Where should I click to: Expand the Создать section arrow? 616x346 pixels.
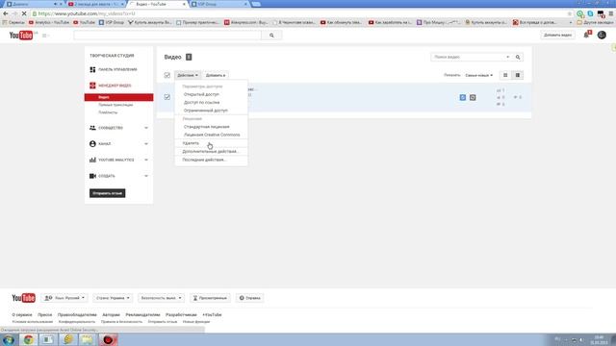pyautogui.click(x=146, y=176)
